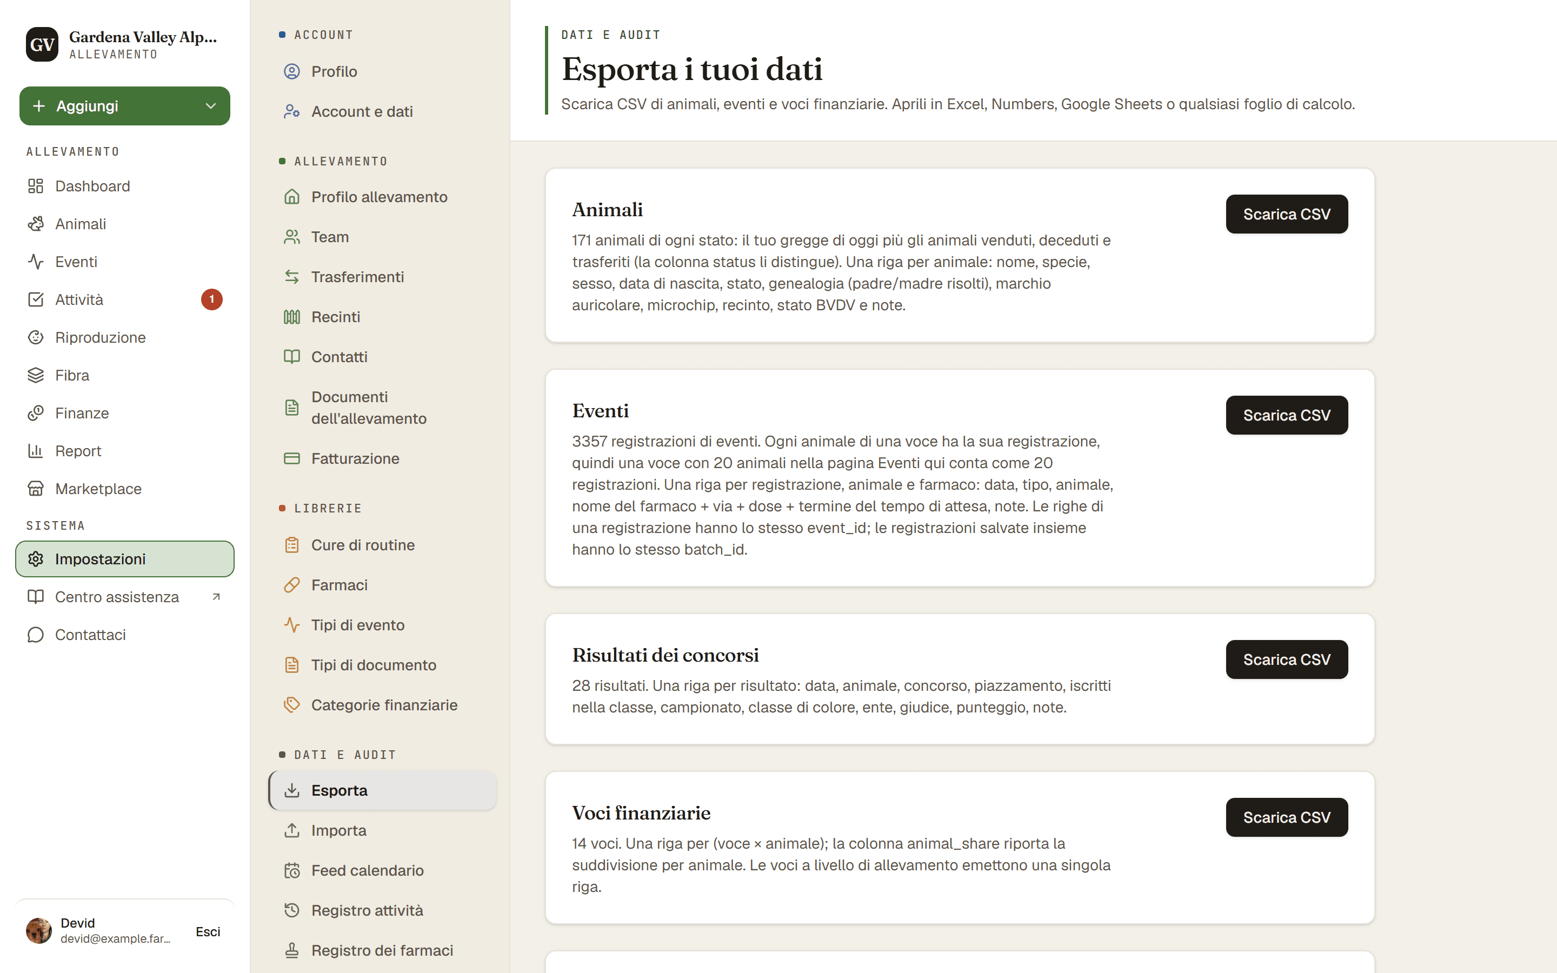The height and width of the screenshot is (973, 1557).
Task: Go to the Importa page
Action: click(x=382, y=830)
